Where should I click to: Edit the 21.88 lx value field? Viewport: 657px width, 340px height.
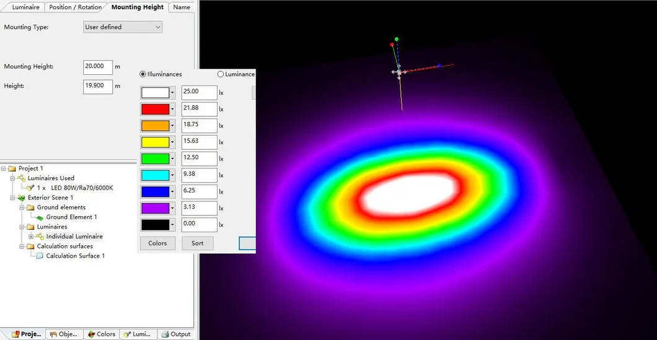(x=199, y=109)
